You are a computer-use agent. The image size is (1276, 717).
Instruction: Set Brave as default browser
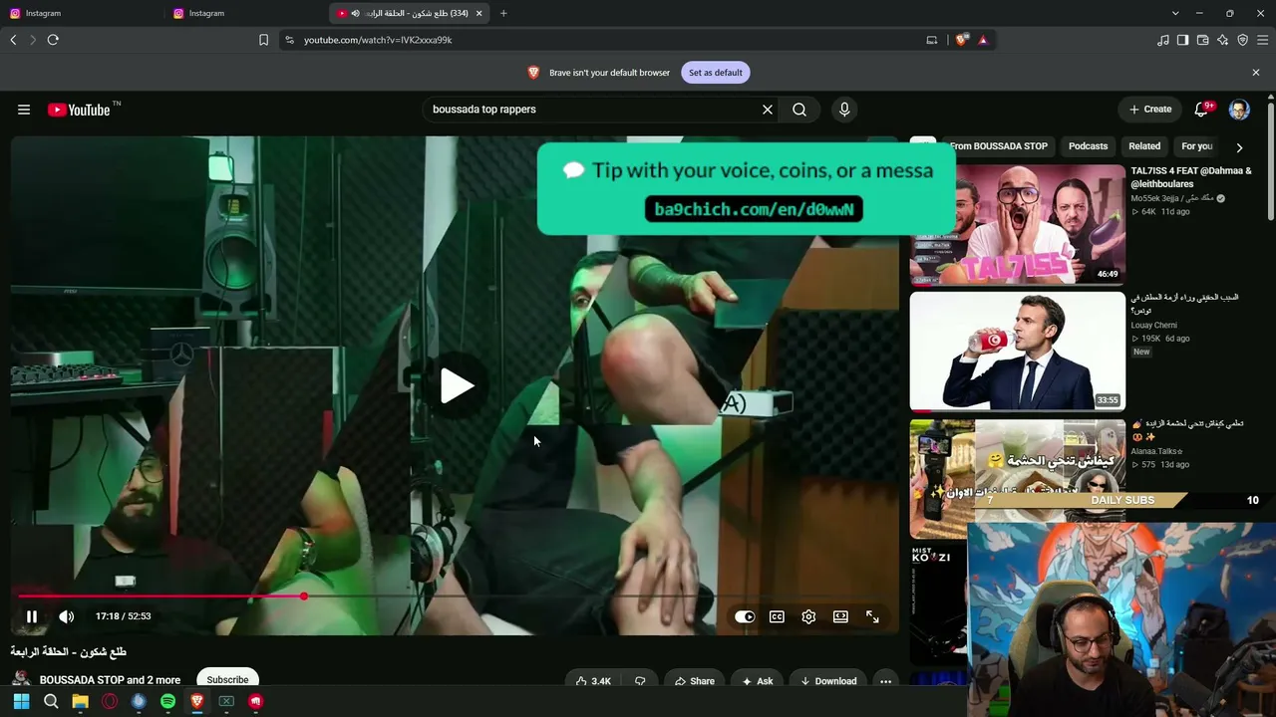[715, 73]
